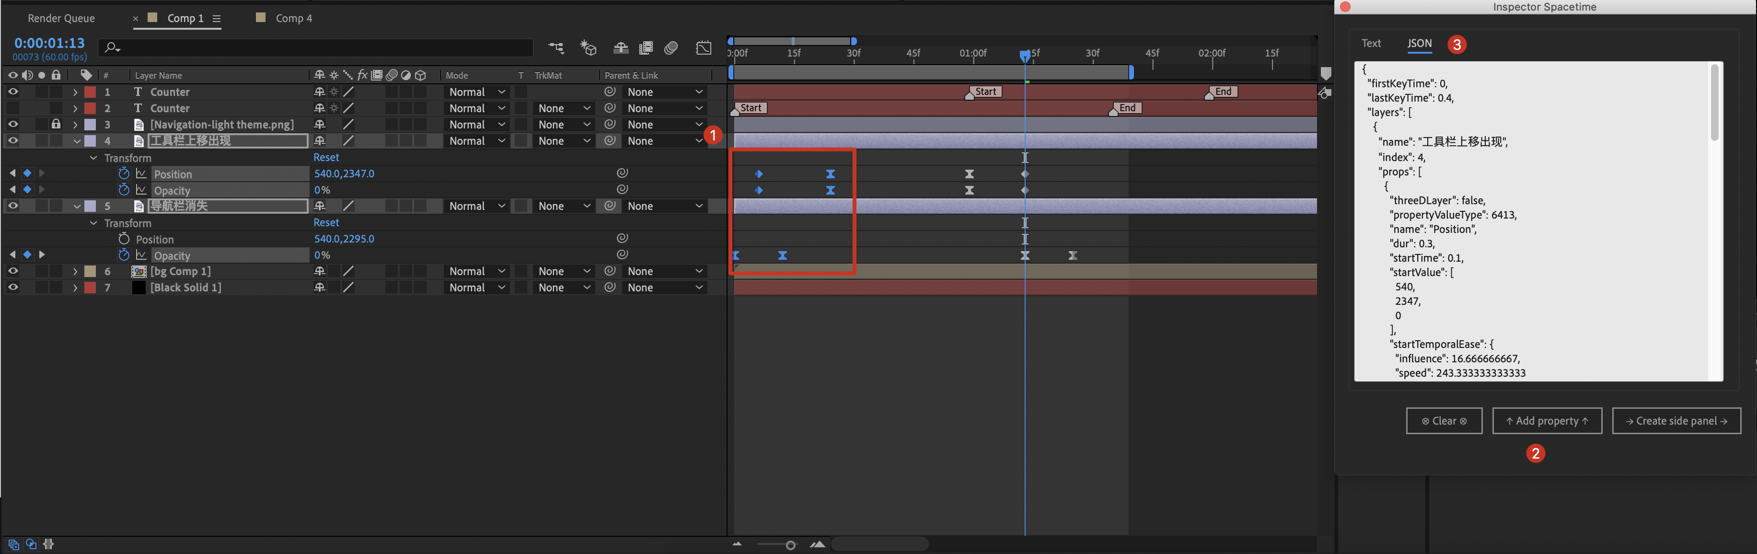Click Create side panel button
This screenshot has width=1757, height=554.
coord(1676,421)
